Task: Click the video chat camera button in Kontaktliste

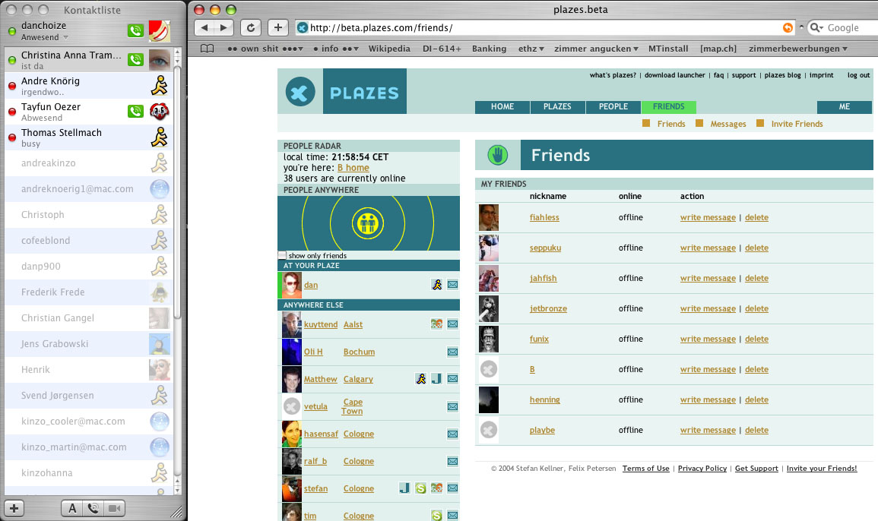Action: point(114,508)
